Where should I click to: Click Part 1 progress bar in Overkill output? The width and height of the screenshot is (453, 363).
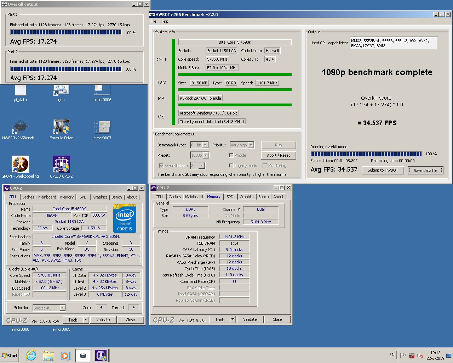66,33
